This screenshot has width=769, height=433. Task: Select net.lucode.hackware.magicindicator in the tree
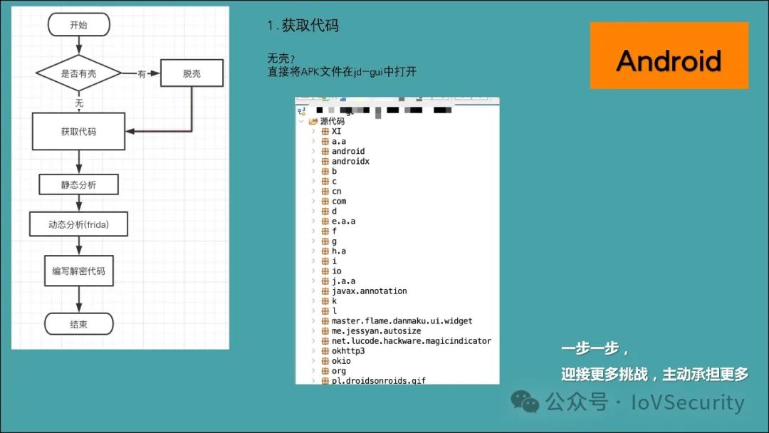pyautogui.click(x=411, y=341)
